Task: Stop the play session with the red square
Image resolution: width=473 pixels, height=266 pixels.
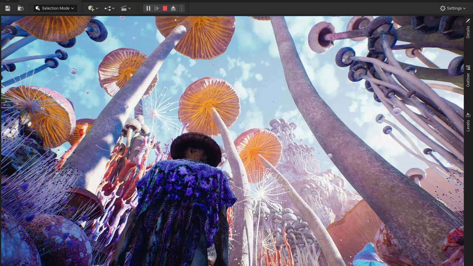Action: [165, 8]
